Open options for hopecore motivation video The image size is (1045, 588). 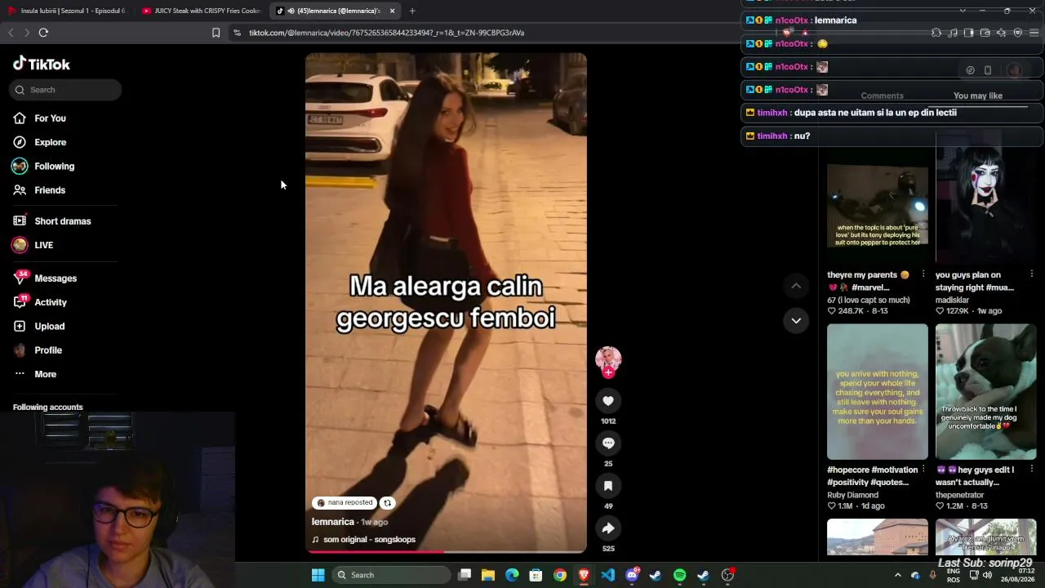tap(923, 470)
